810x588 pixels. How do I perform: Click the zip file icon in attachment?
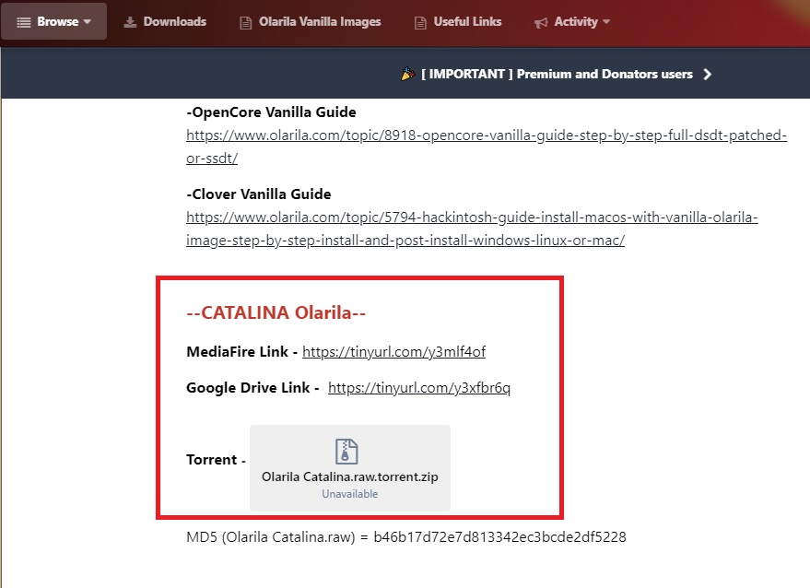(x=346, y=451)
